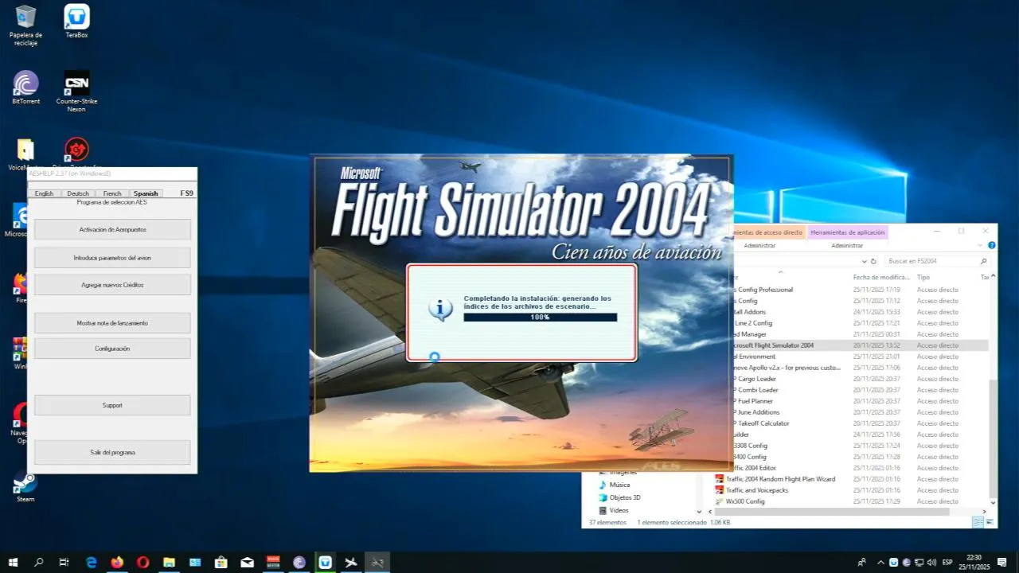The image size is (1019, 573).
Task: Open Explorer help question mark icon
Action: 990,246
